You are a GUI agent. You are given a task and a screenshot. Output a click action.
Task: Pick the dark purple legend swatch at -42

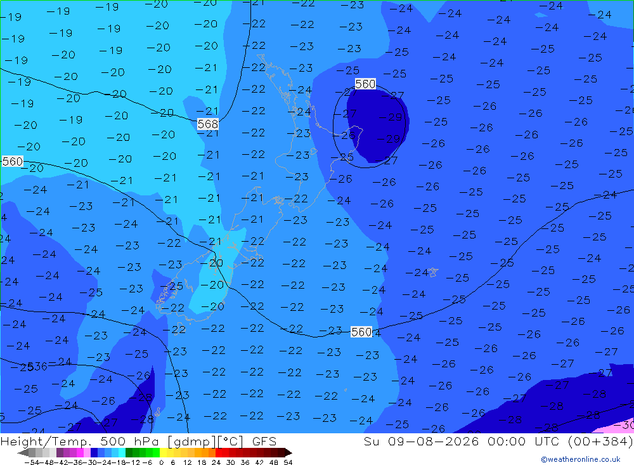60,453
